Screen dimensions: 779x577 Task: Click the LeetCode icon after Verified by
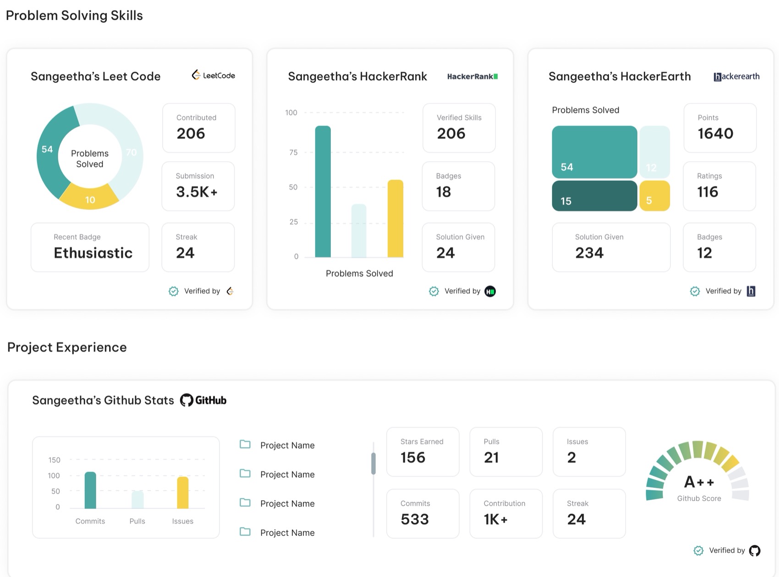pyautogui.click(x=230, y=291)
